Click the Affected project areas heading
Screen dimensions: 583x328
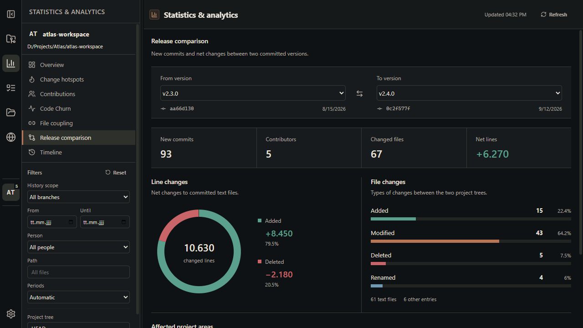tap(182, 326)
